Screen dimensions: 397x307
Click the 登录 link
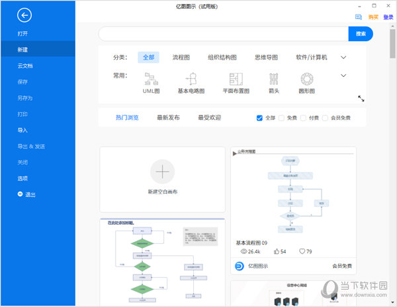388,17
